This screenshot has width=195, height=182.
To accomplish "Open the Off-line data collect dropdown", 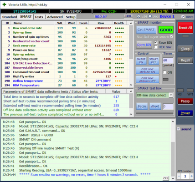I will pyautogui.click(x=171, y=95).
